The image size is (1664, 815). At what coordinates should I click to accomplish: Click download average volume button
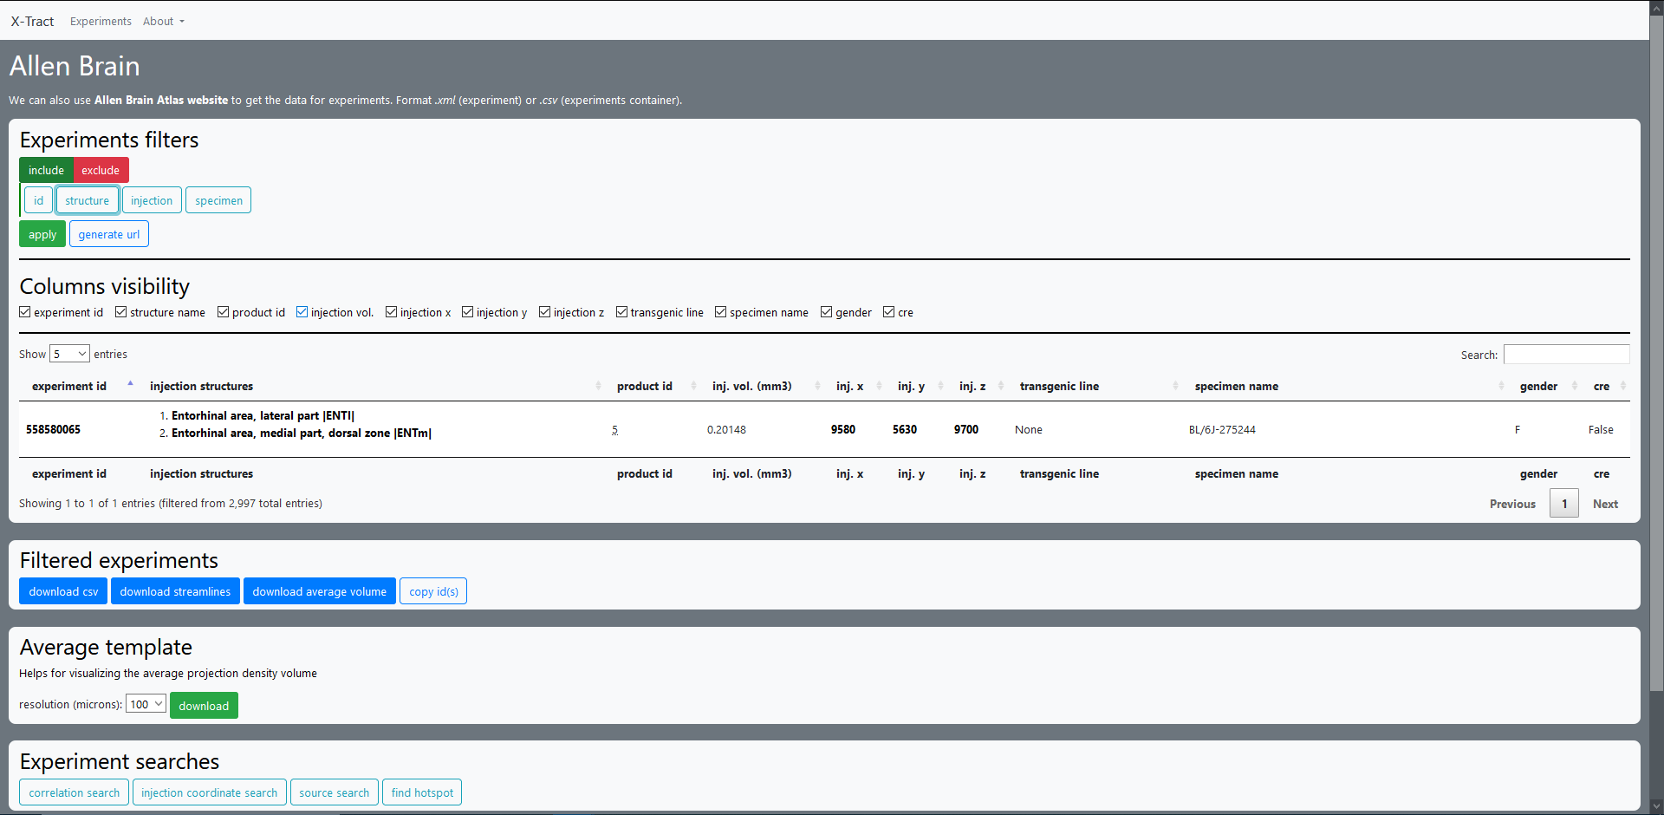[x=320, y=591]
